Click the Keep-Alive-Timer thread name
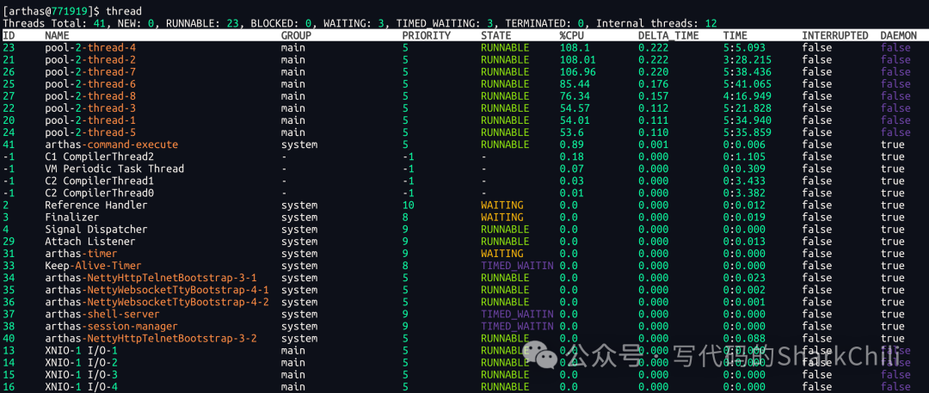This screenshot has height=393, width=929. click(93, 266)
